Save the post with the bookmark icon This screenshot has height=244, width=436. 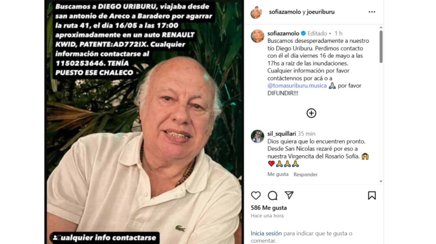[x=372, y=196]
